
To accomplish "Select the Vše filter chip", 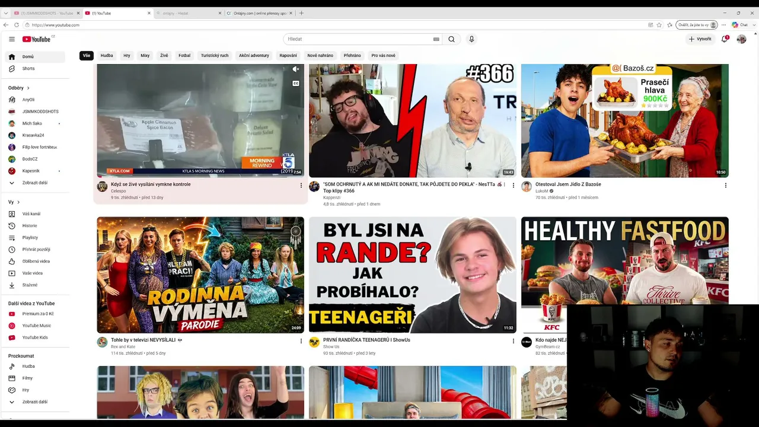I will (x=87, y=56).
